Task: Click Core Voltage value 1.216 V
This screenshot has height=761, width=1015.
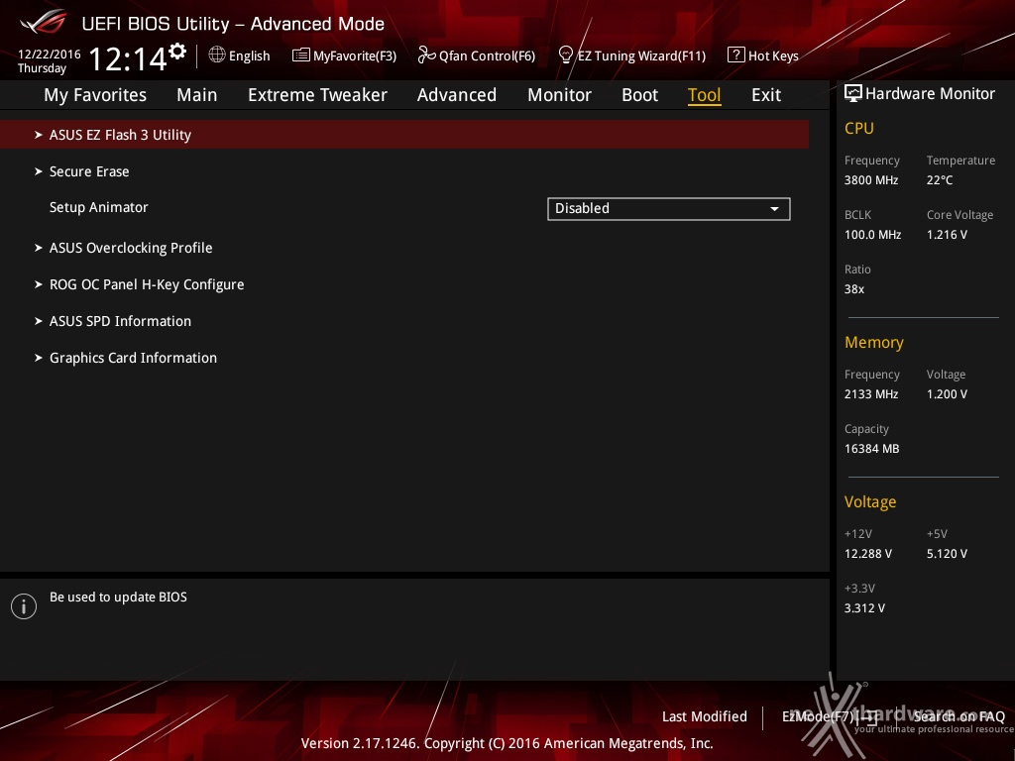Action: click(x=947, y=234)
